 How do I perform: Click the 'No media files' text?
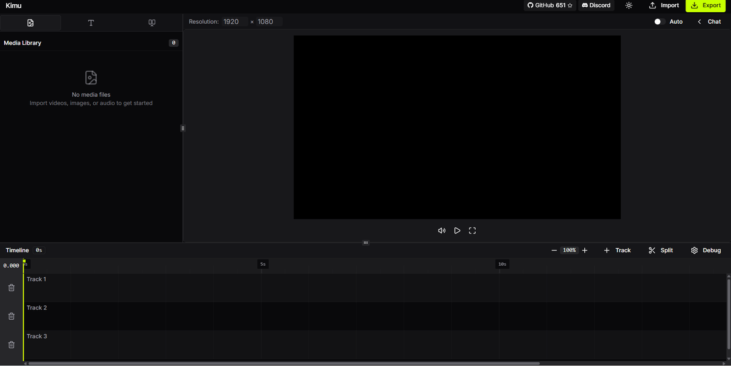coord(91,95)
